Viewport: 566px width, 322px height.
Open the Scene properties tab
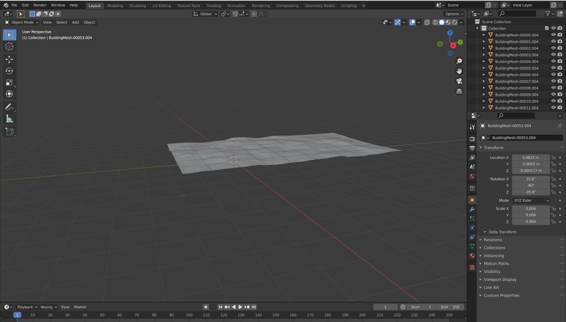pos(472,167)
